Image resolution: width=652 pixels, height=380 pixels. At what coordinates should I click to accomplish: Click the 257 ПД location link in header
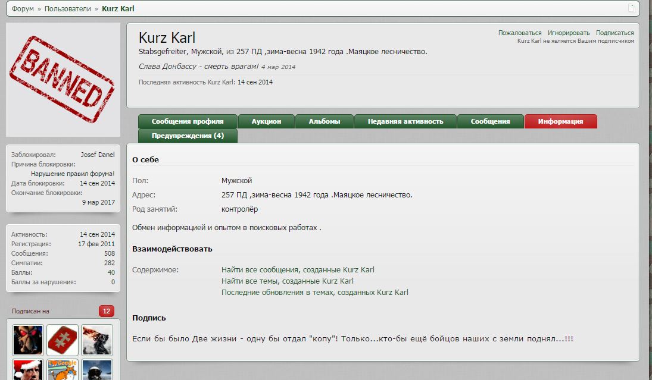[332, 52]
